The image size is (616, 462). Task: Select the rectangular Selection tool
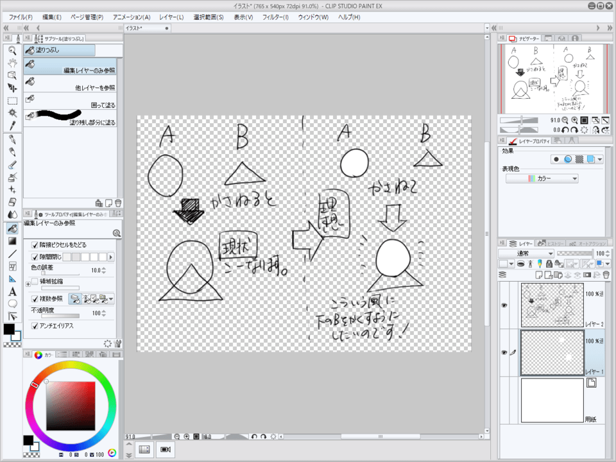(12, 101)
